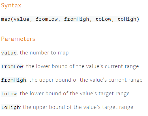The height and width of the screenshot is (116, 148).
Task: Click 'lower bound of the value's current range'
Action: click(87, 66)
